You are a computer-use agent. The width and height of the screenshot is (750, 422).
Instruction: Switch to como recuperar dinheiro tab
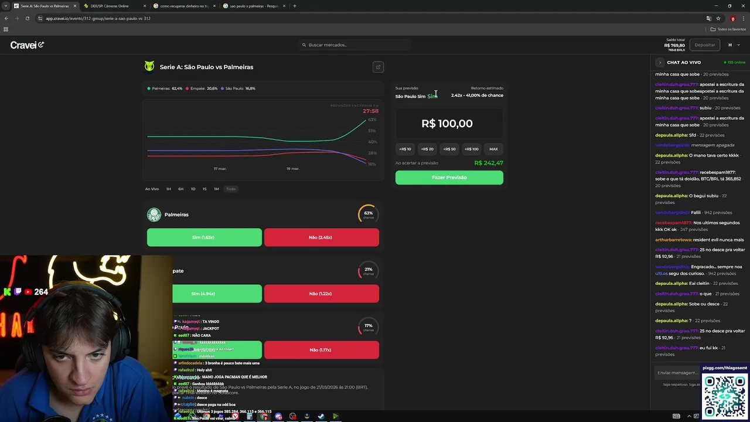click(x=183, y=6)
